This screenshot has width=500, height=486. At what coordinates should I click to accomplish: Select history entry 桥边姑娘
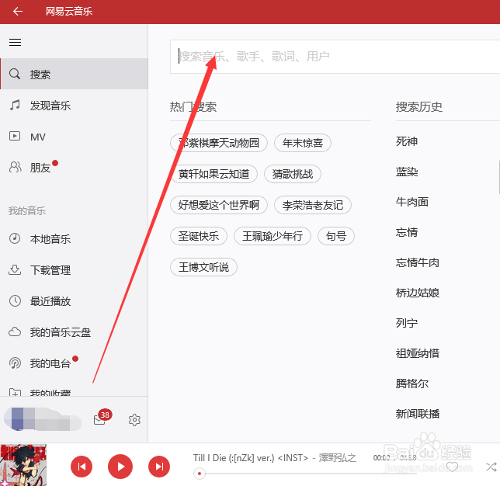418,293
